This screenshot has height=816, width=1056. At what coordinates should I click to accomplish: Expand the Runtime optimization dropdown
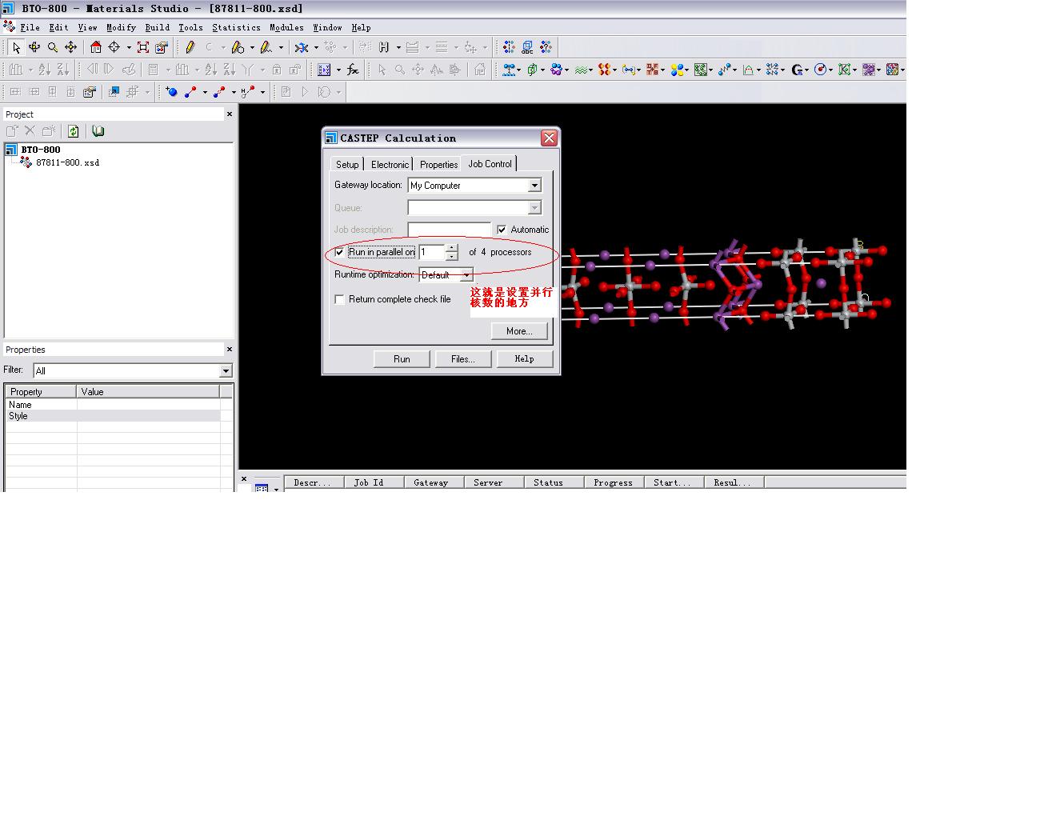466,275
